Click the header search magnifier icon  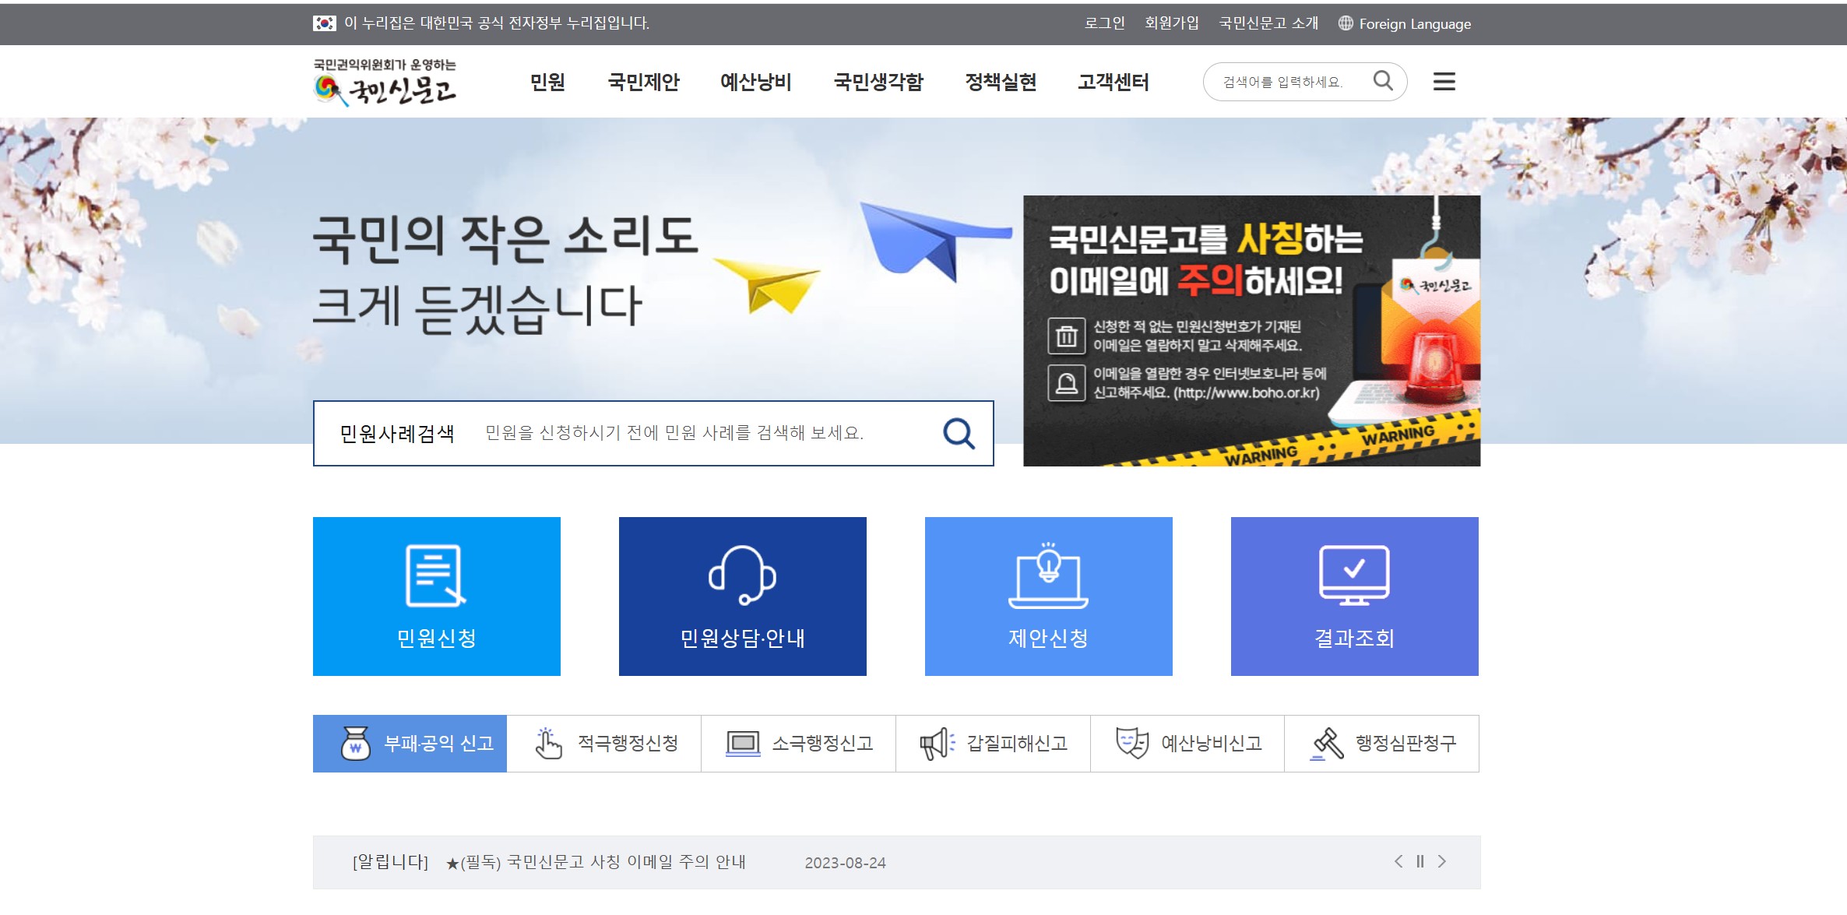click(1383, 81)
